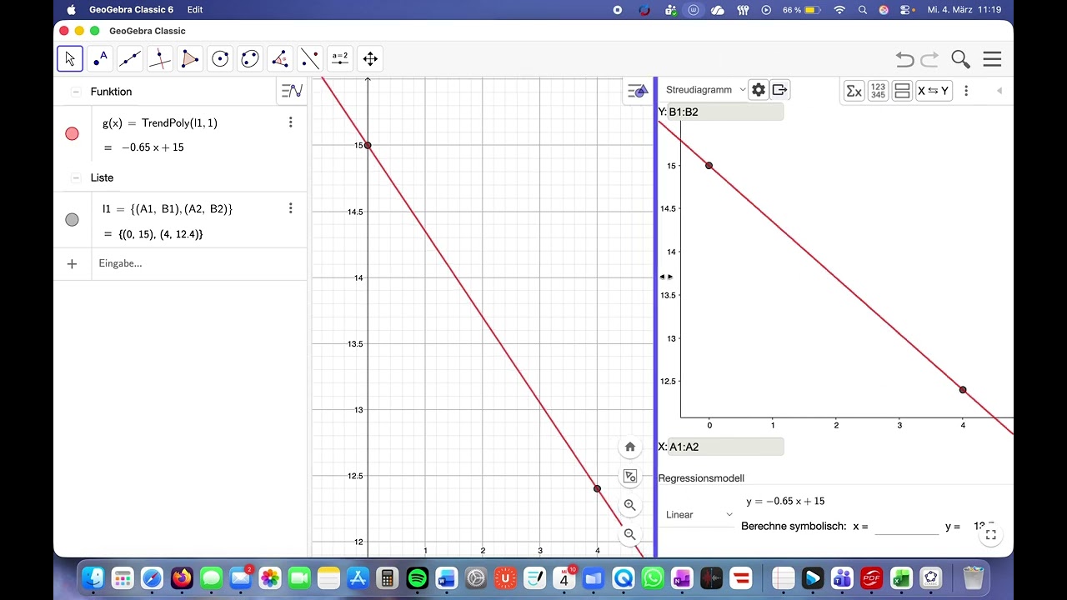Click the Eingabe input field

199,263
